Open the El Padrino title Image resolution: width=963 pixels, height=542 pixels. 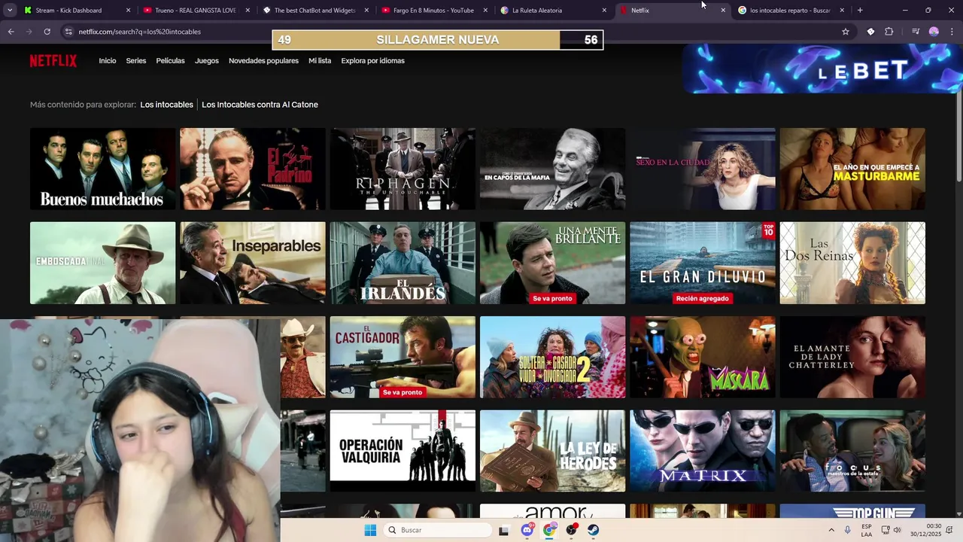(253, 169)
